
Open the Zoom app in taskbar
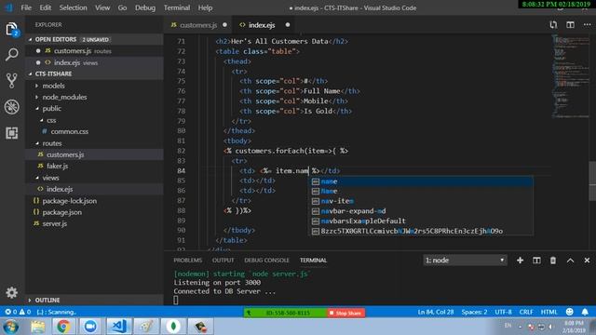tap(90, 327)
